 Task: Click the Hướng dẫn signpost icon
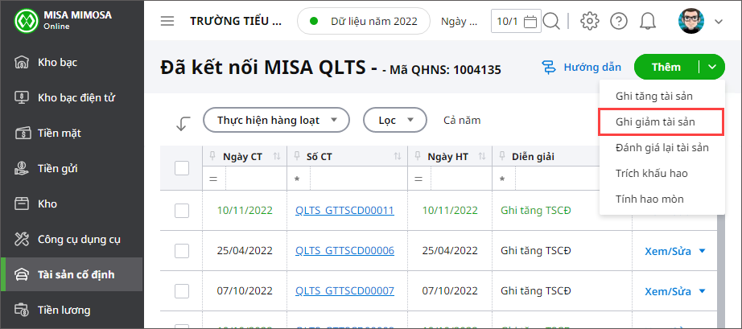click(x=549, y=67)
